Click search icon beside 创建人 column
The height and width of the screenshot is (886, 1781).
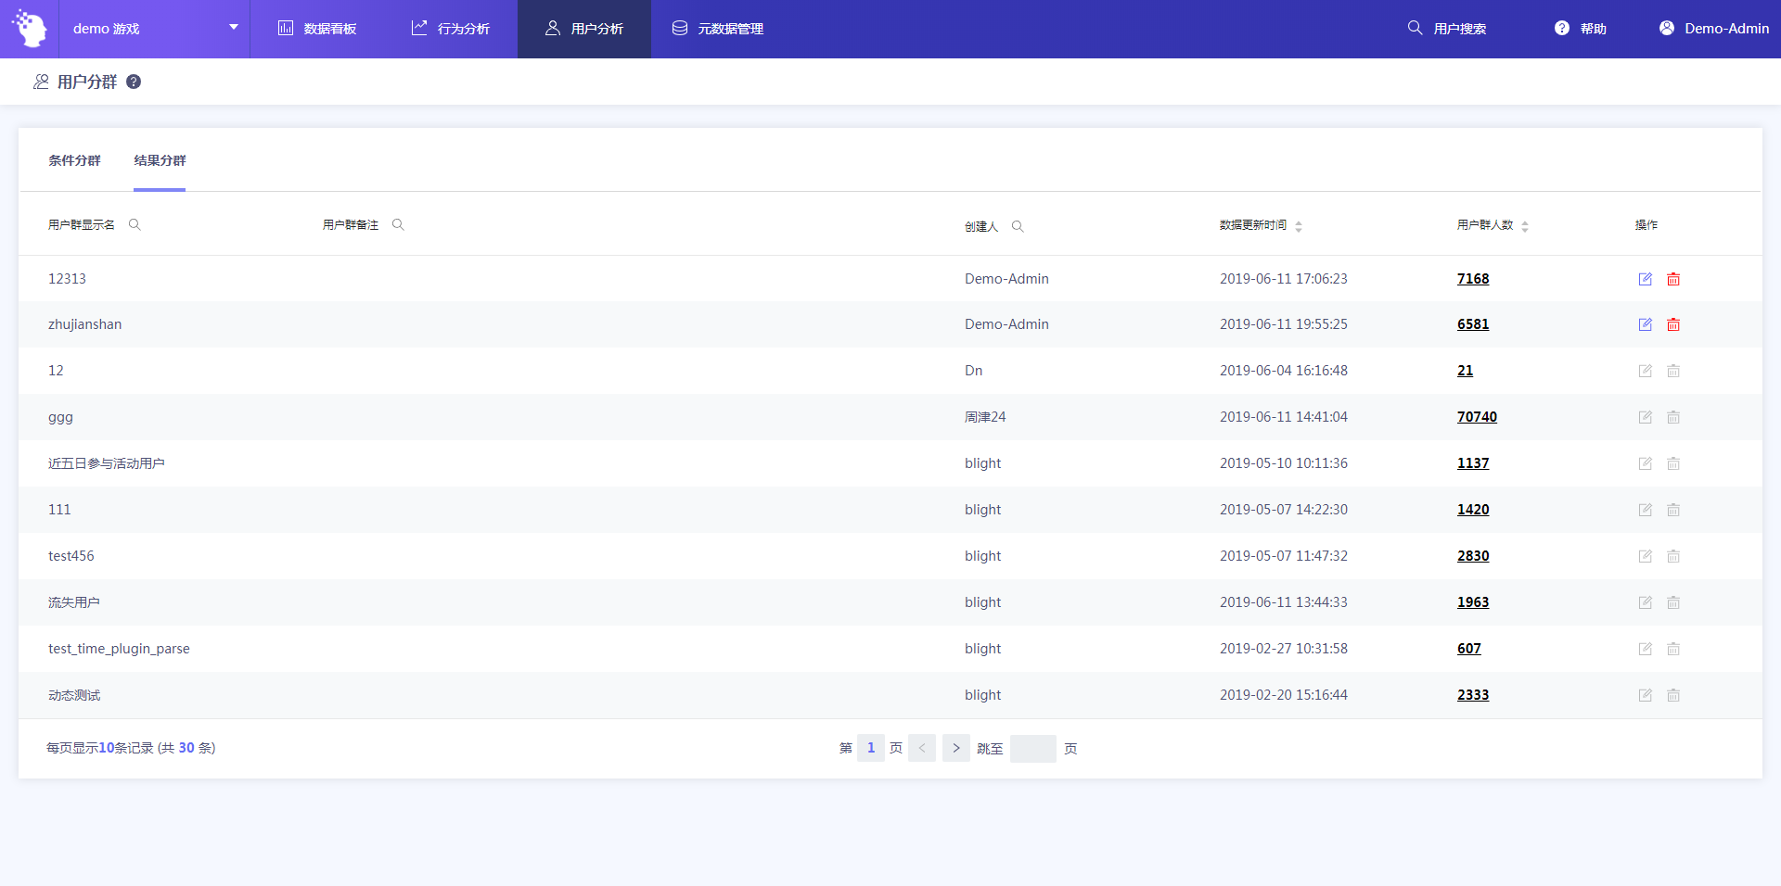click(1018, 226)
